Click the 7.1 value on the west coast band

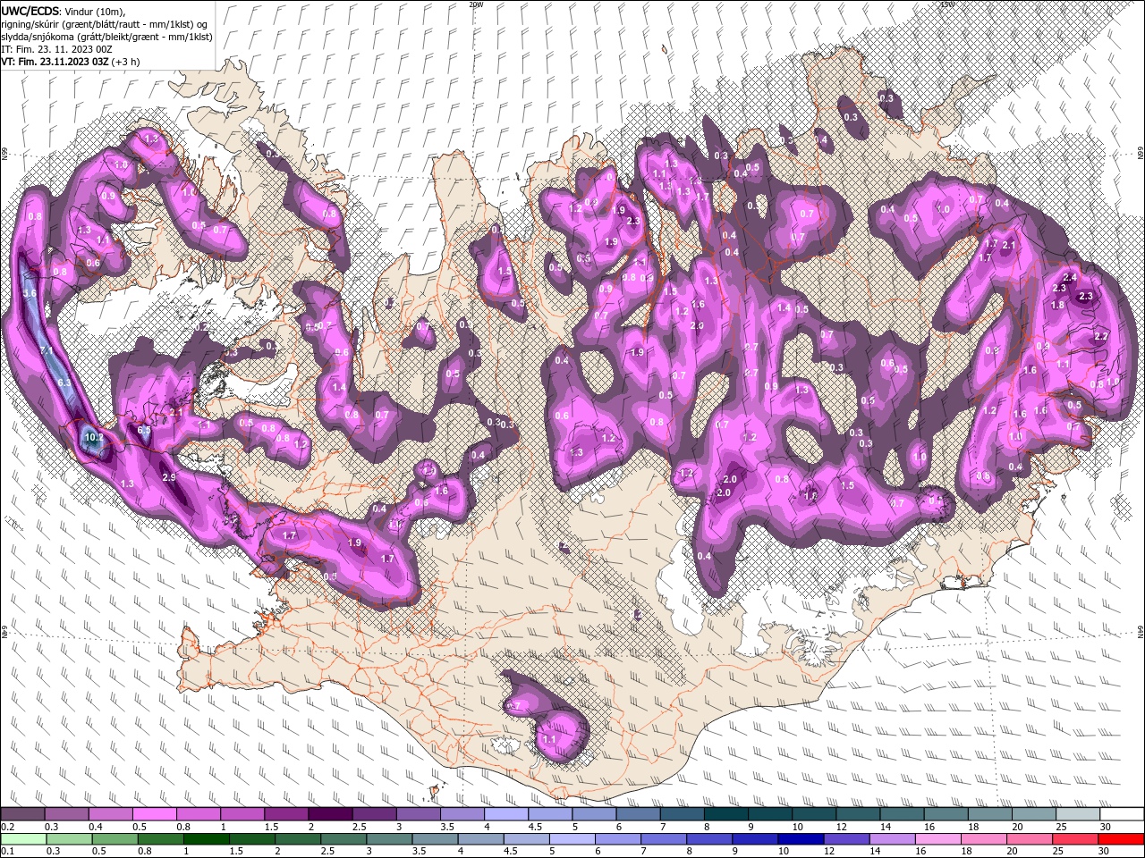[47, 350]
